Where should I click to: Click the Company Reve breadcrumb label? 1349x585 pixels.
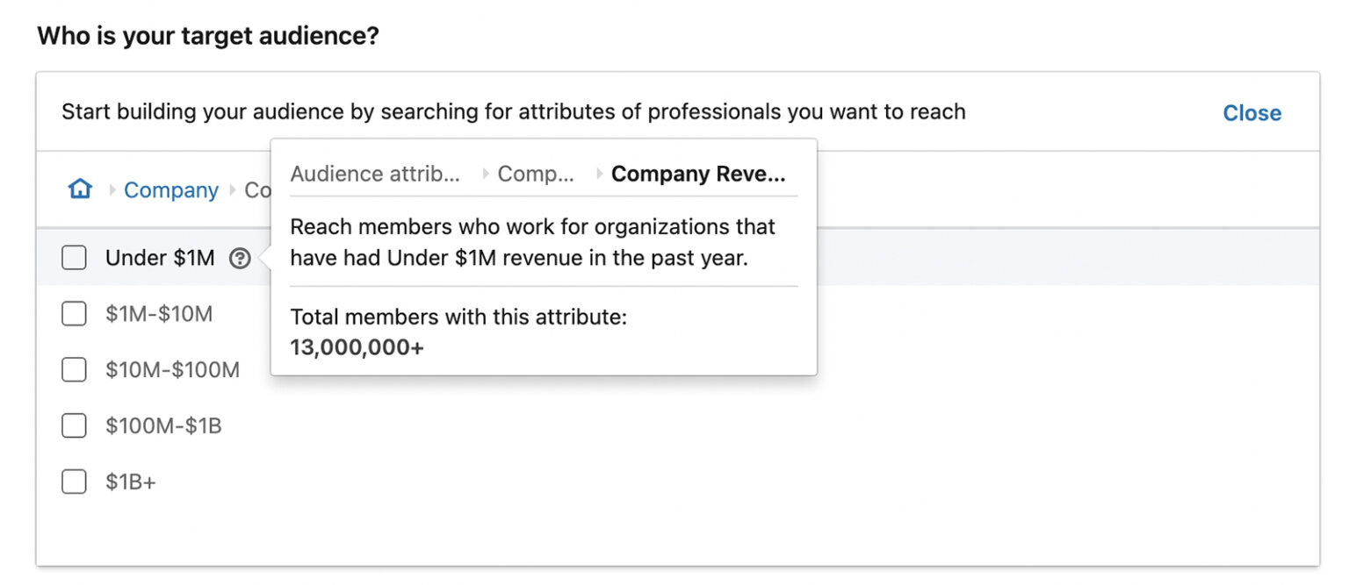coord(698,174)
